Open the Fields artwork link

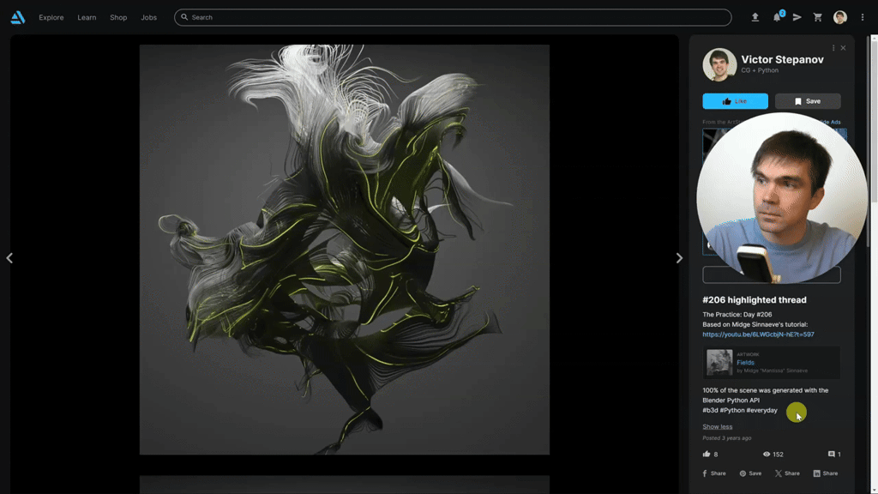744,362
